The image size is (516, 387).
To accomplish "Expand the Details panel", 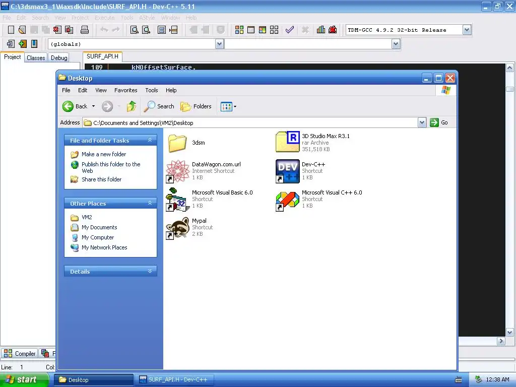I will coord(150,271).
